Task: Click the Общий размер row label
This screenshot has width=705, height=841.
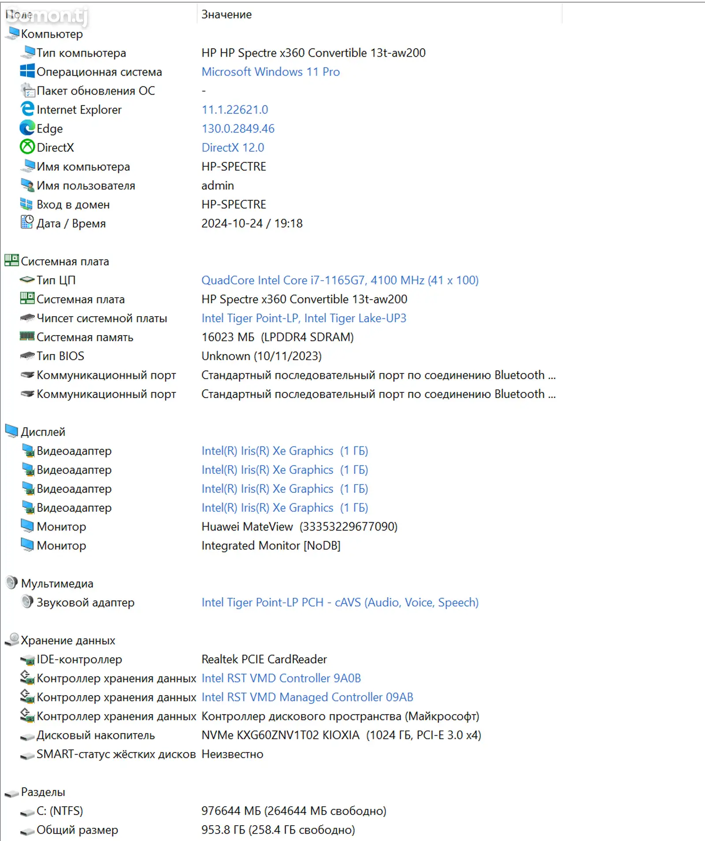Action: pos(77,830)
